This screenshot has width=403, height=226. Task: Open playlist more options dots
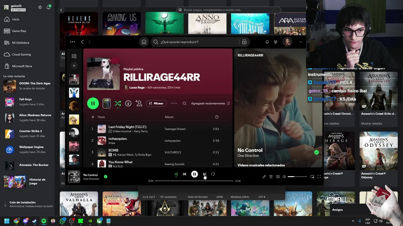coord(174,103)
